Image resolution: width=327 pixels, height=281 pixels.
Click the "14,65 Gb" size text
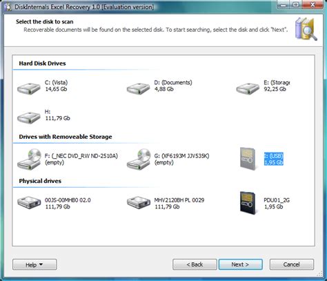(56, 89)
